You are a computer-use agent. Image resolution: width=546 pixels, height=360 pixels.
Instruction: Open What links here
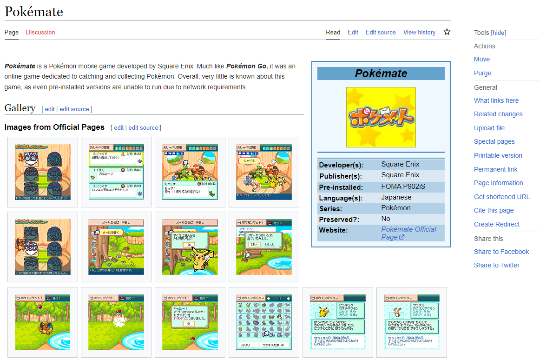pos(496,101)
